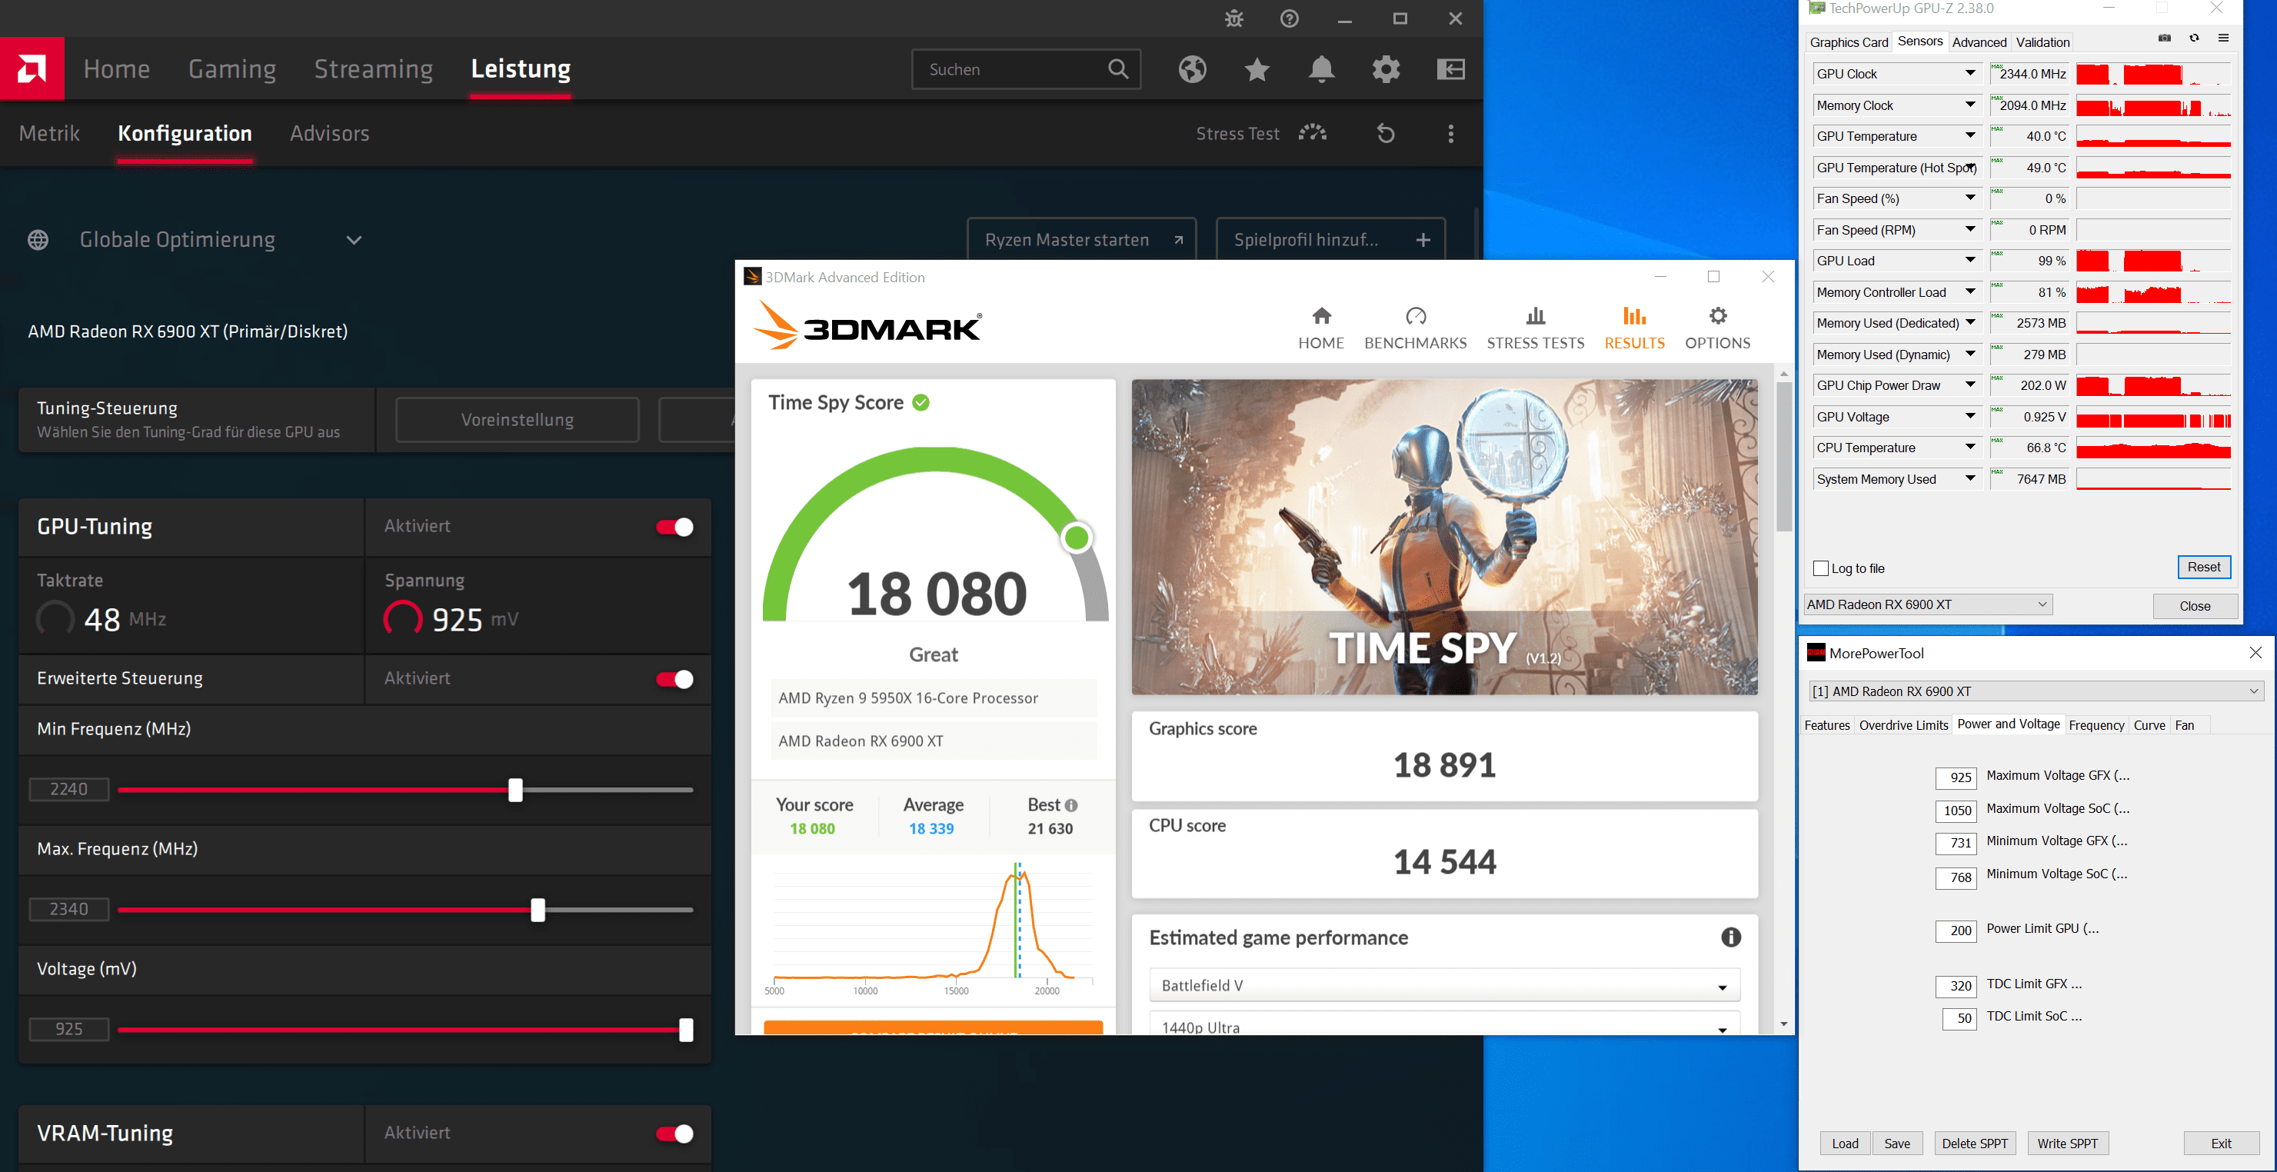Open the three-dot more options menu

(1450, 134)
